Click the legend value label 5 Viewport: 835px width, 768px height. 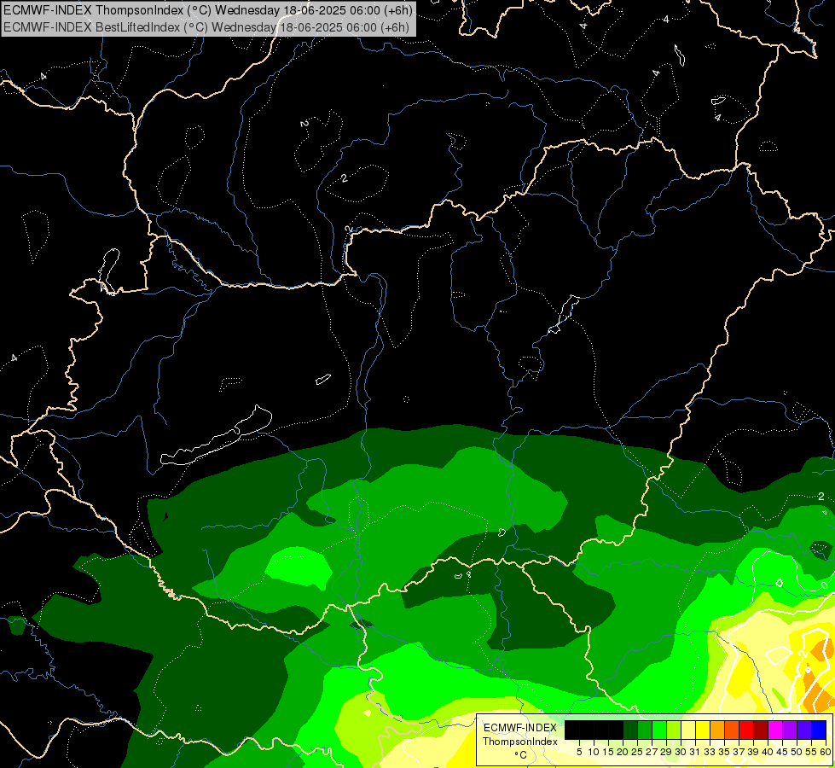tap(579, 752)
